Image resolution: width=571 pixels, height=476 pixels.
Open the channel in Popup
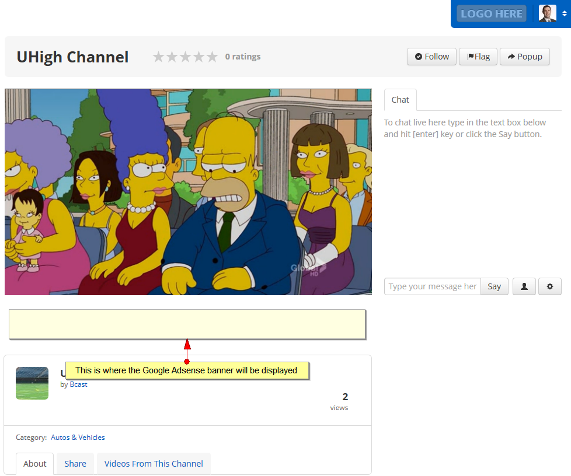click(x=525, y=57)
